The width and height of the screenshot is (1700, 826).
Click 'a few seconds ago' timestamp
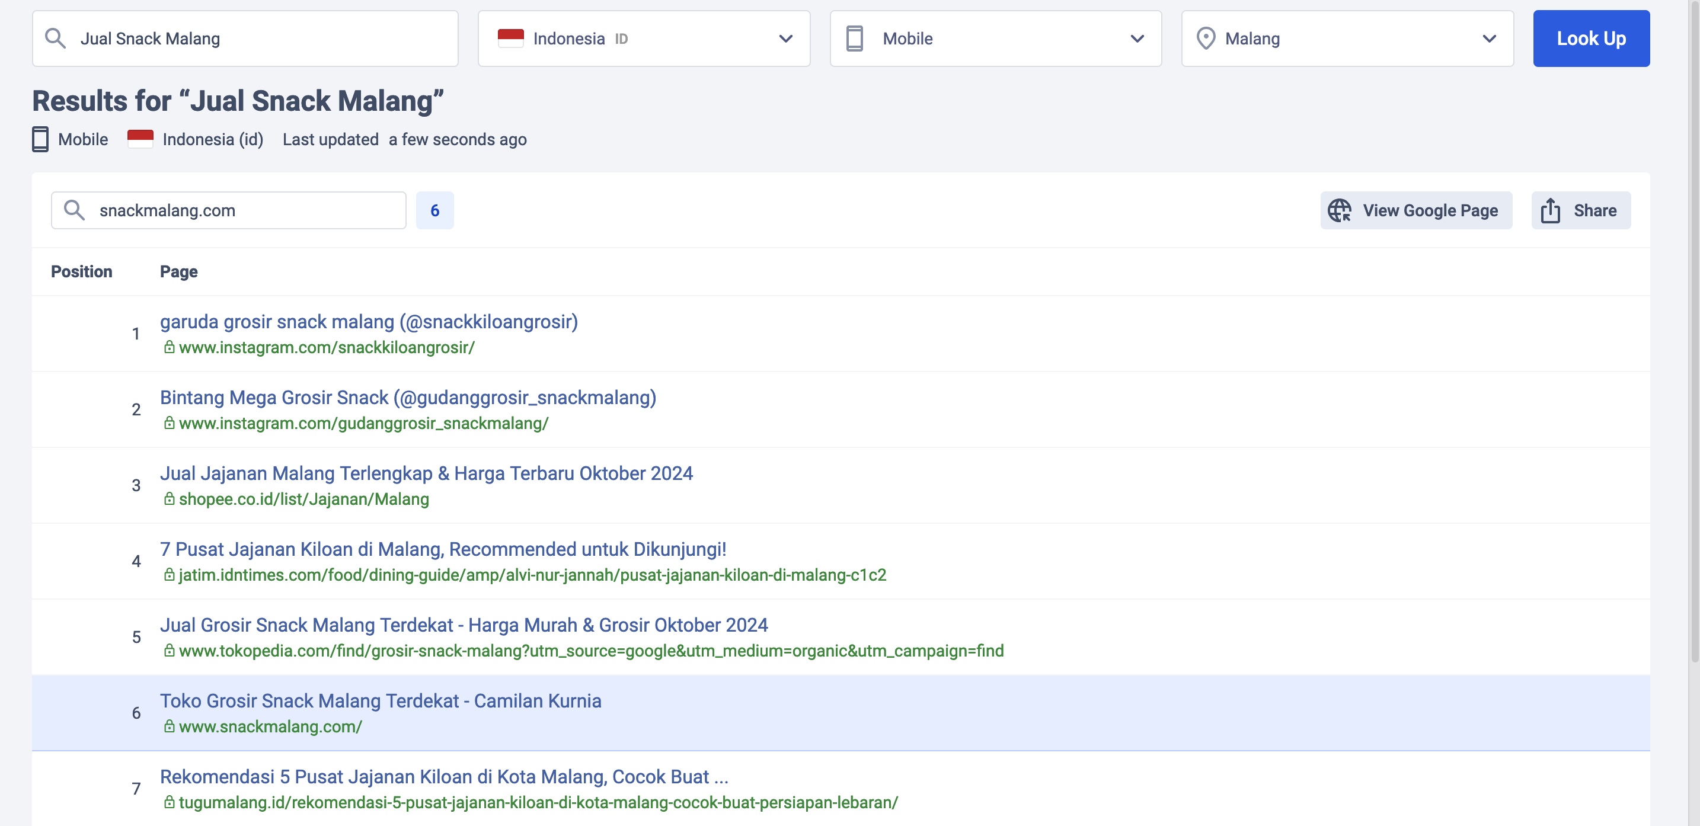[458, 139]
